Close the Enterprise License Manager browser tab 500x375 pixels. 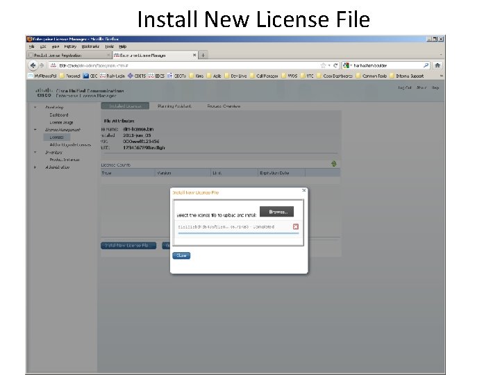pos(194,55)
